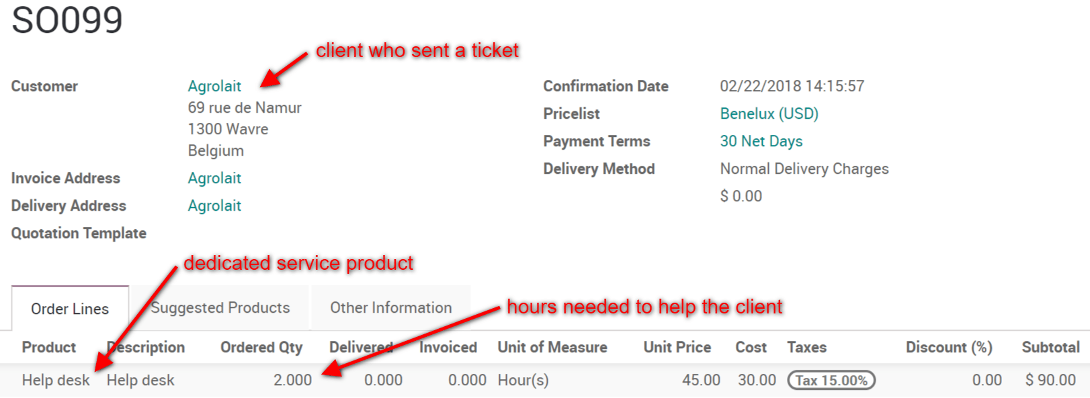The image size is (1090, 398).
Task: Click the unit price 45.00 cell
Action: tap(701, 381)
